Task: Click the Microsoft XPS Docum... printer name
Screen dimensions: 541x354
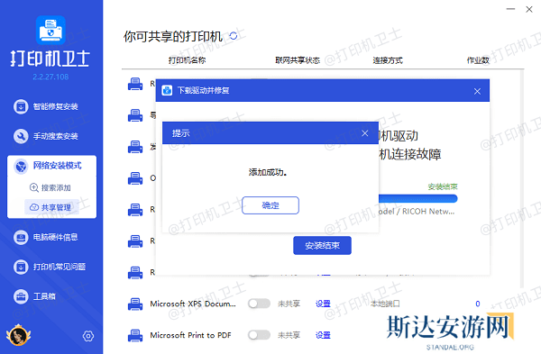Action: coord(193,304)
